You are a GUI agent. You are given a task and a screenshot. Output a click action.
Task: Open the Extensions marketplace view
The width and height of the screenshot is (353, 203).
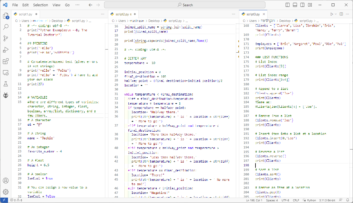tap(6, 61)
